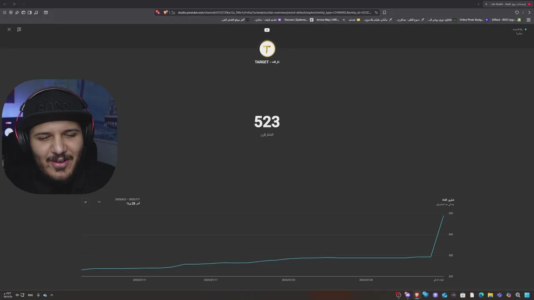Open the قصايد bookmark folder
Screen dimensions: 534x300
pos(354,20)
